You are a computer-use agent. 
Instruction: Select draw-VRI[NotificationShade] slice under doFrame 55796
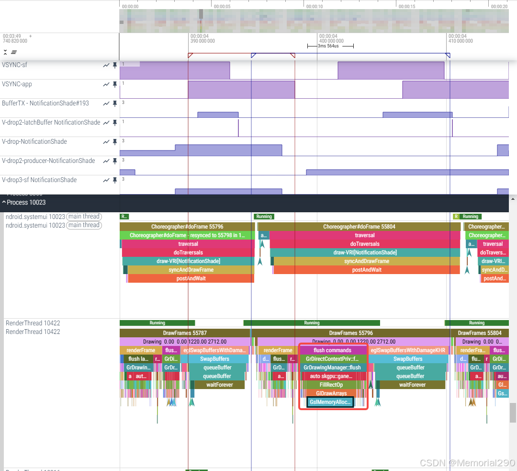188,261
